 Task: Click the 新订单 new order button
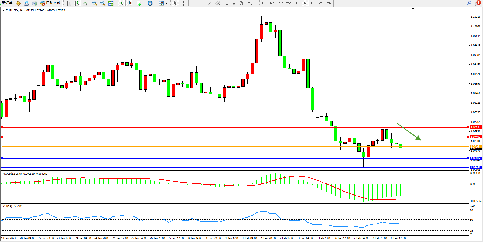[x=7, y=3]
